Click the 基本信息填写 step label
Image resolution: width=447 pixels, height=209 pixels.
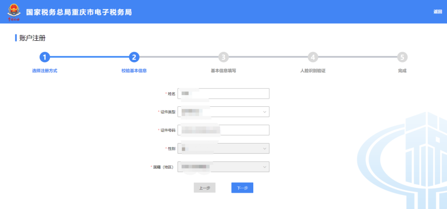(223, 71)
